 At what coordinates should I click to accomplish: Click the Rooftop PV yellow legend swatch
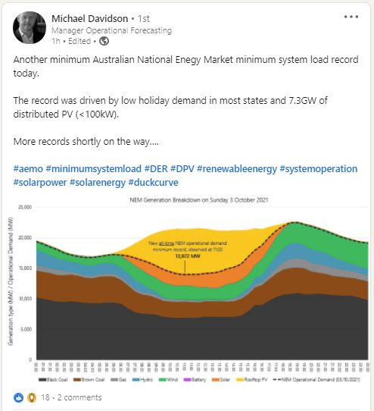click(240, 380)
